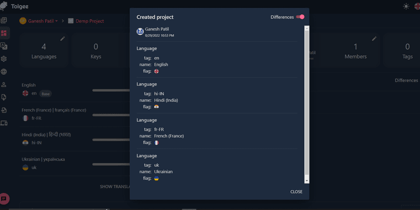Viewport: 420px width, 210px height.
Task: Open the Import sidebar icon
Action: [4, 97]
